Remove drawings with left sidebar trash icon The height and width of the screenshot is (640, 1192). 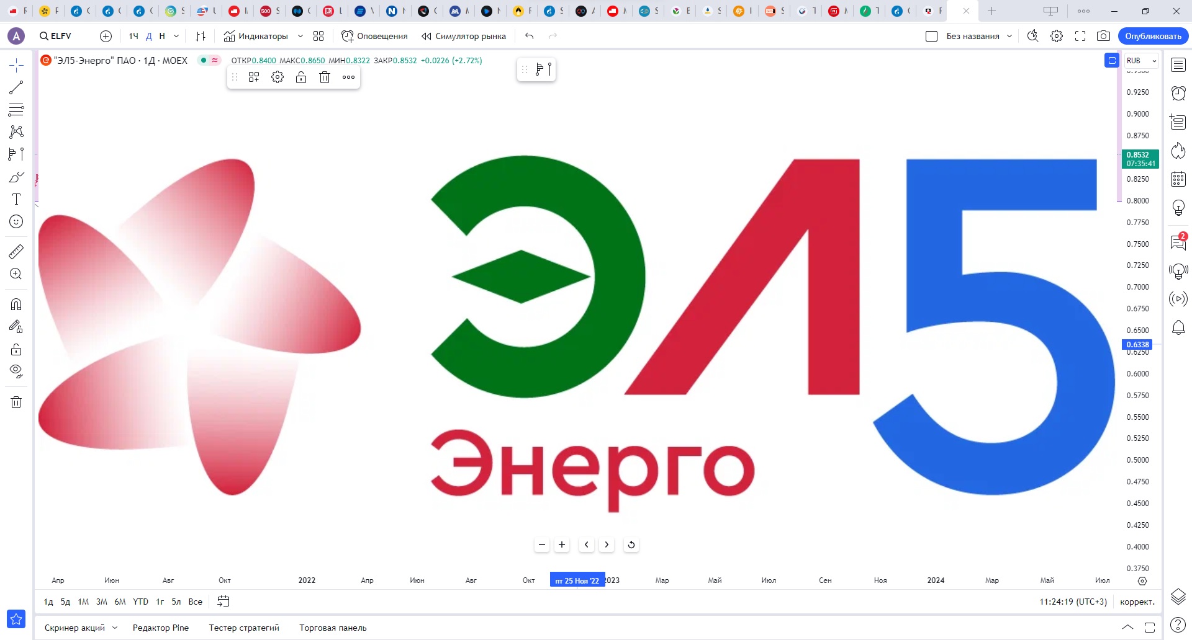(x=16, y=402)
